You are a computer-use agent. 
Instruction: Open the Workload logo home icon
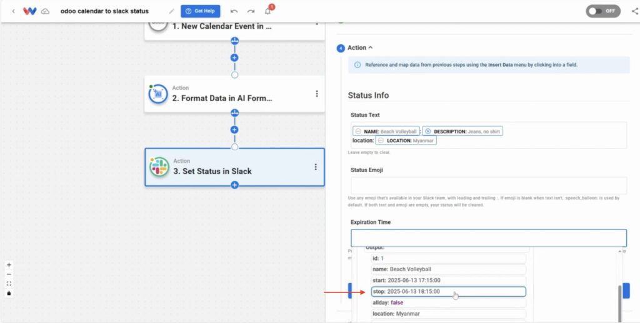pos(30,11)
